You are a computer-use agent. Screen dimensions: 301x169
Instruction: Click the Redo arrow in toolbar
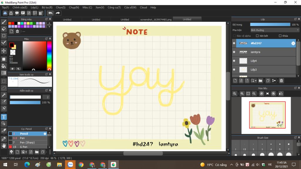(58, 13)
